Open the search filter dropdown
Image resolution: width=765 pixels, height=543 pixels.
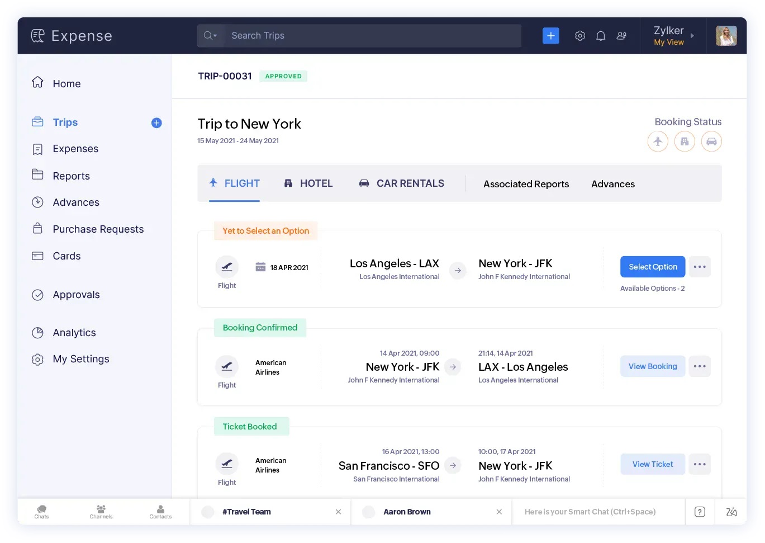coord(210,35)
